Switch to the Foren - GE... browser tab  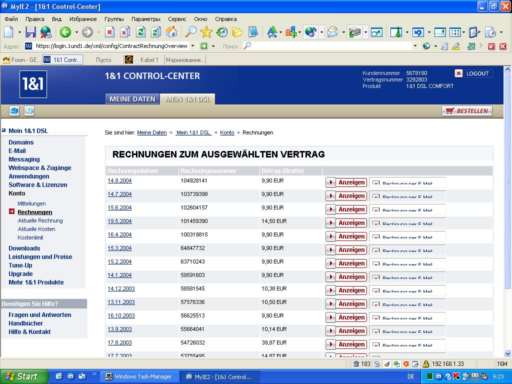click(x=21, y=60)
